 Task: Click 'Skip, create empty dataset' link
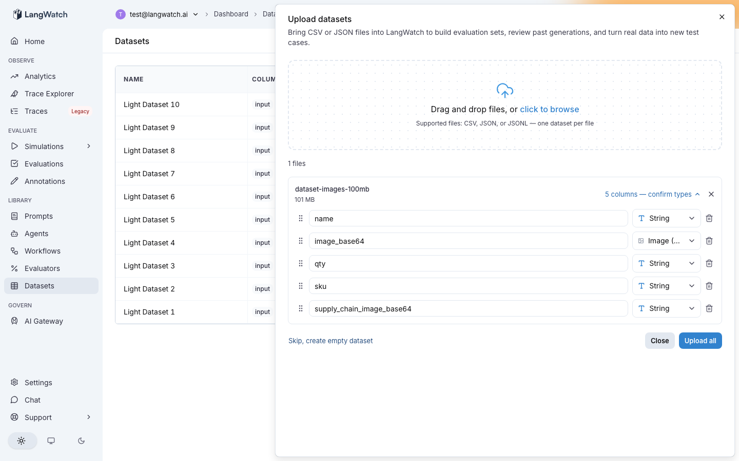330,341
